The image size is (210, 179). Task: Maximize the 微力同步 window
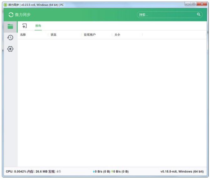[x=194, y=4]
